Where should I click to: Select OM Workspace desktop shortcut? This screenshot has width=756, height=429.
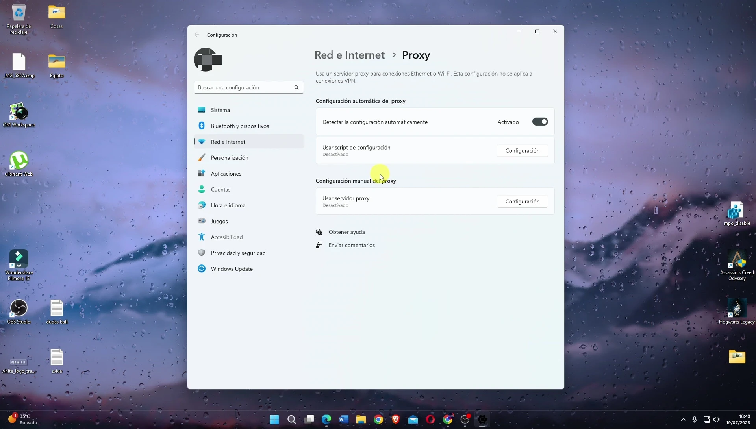coord(19,115)
